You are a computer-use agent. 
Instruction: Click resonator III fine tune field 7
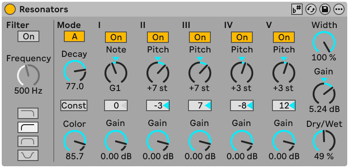click(200, 105)
